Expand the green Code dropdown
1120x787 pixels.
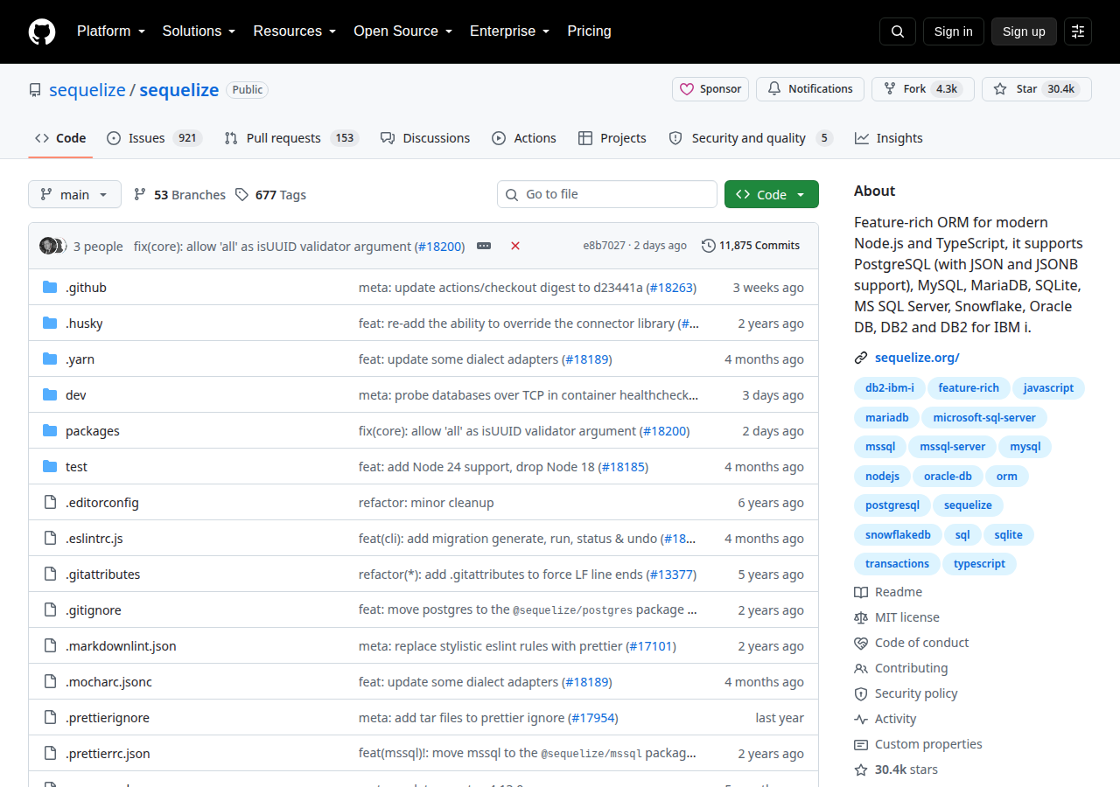pos(772,194)
